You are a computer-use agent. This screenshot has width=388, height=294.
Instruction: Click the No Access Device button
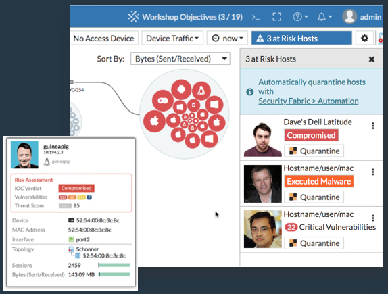104,38
